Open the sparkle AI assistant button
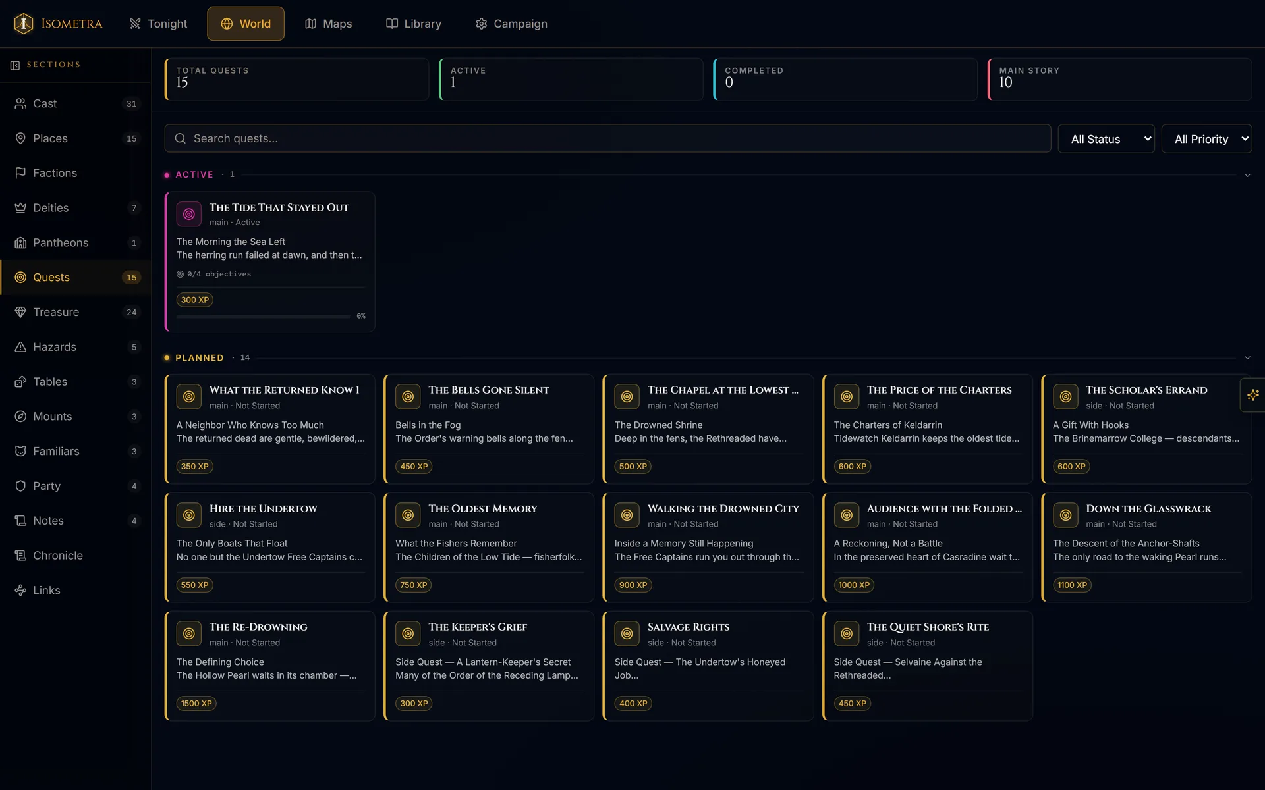 (x=1252, y=395)
